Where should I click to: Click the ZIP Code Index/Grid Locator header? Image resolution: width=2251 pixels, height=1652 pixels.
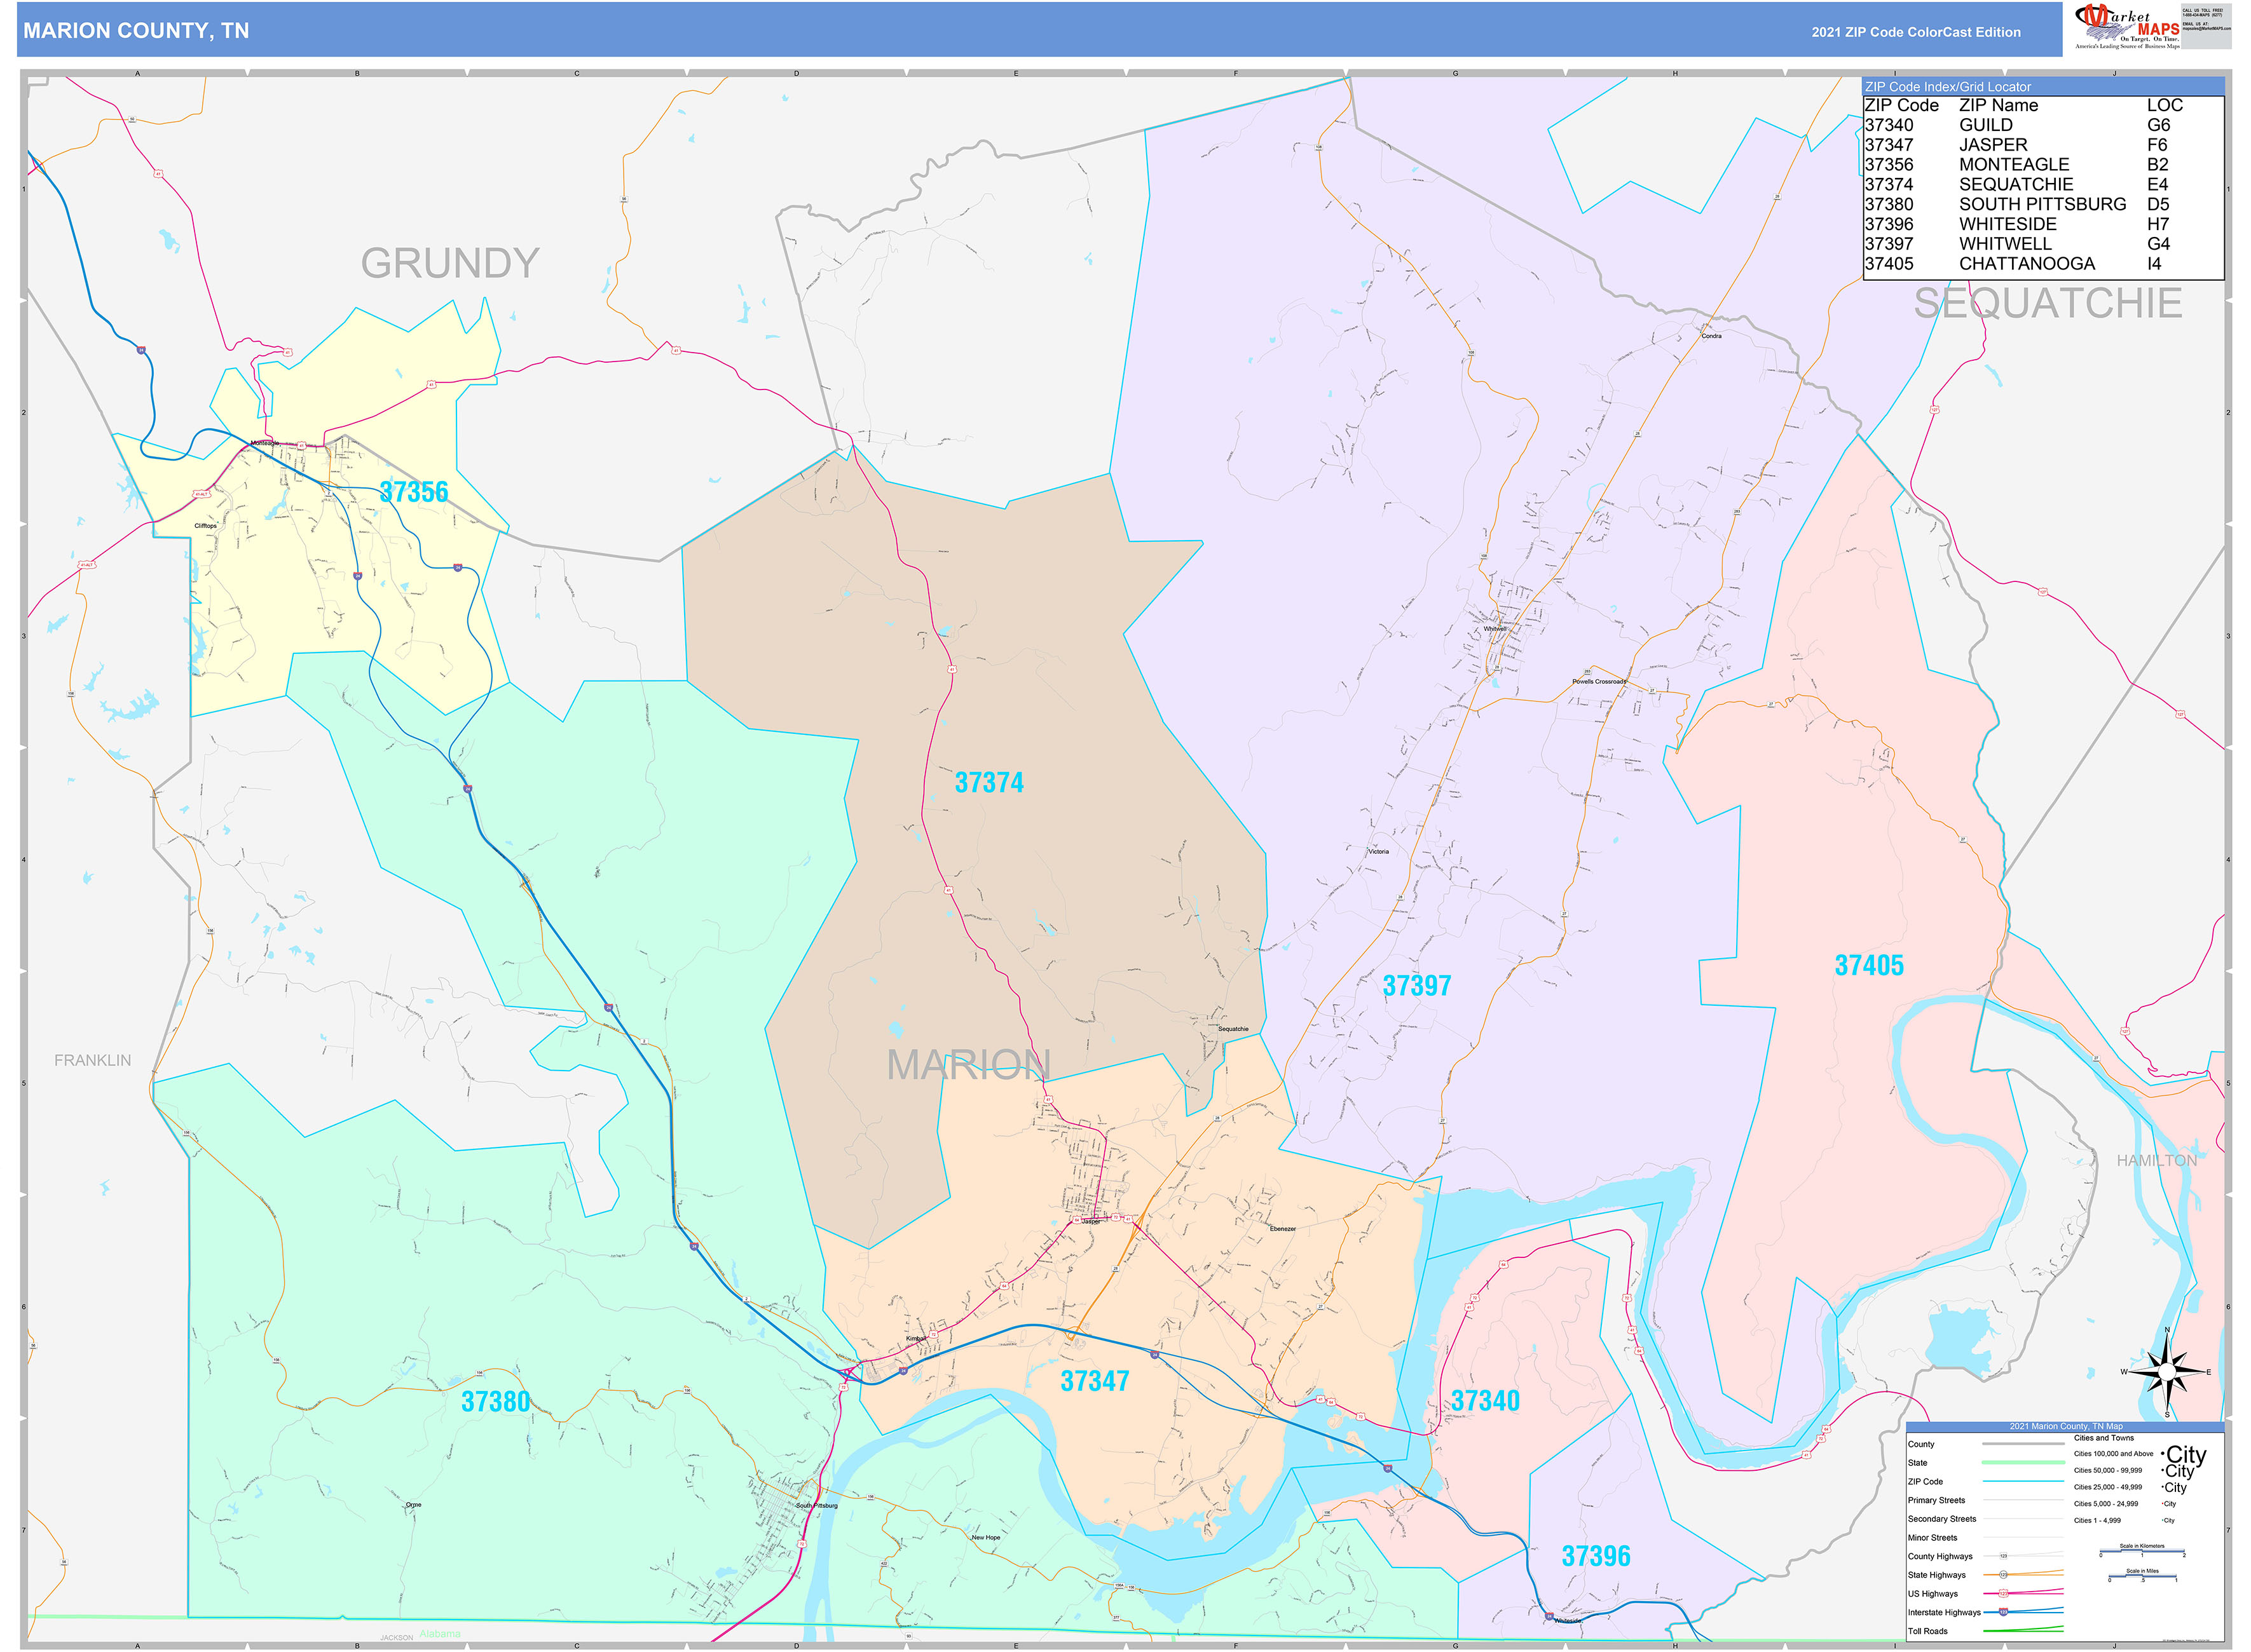point(1947,87)
